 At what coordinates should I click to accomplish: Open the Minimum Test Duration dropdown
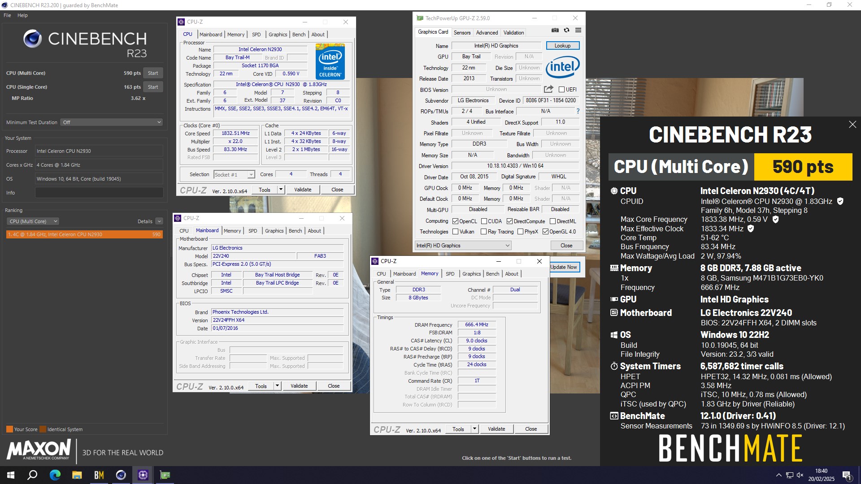click(112, 122)
